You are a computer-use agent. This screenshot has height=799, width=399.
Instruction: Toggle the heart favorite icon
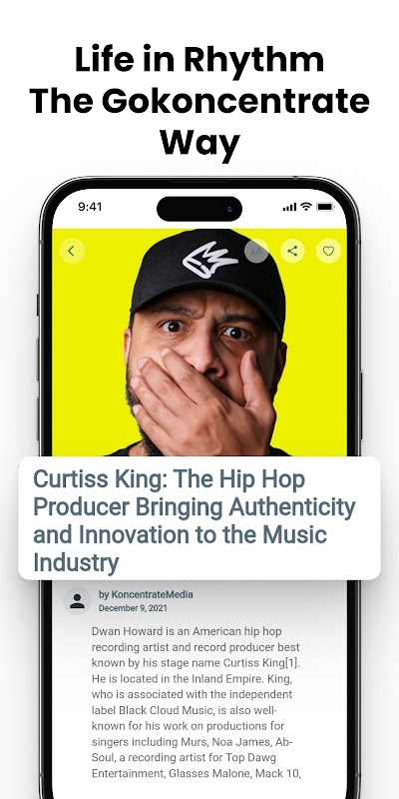tap(329, 251)
